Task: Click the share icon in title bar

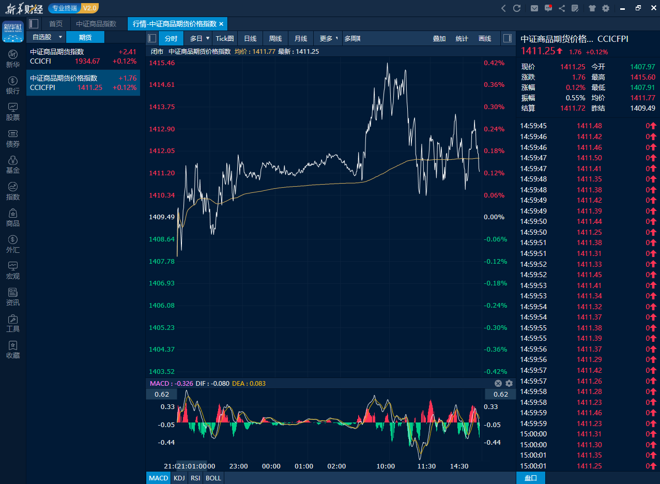Action: 562,8
